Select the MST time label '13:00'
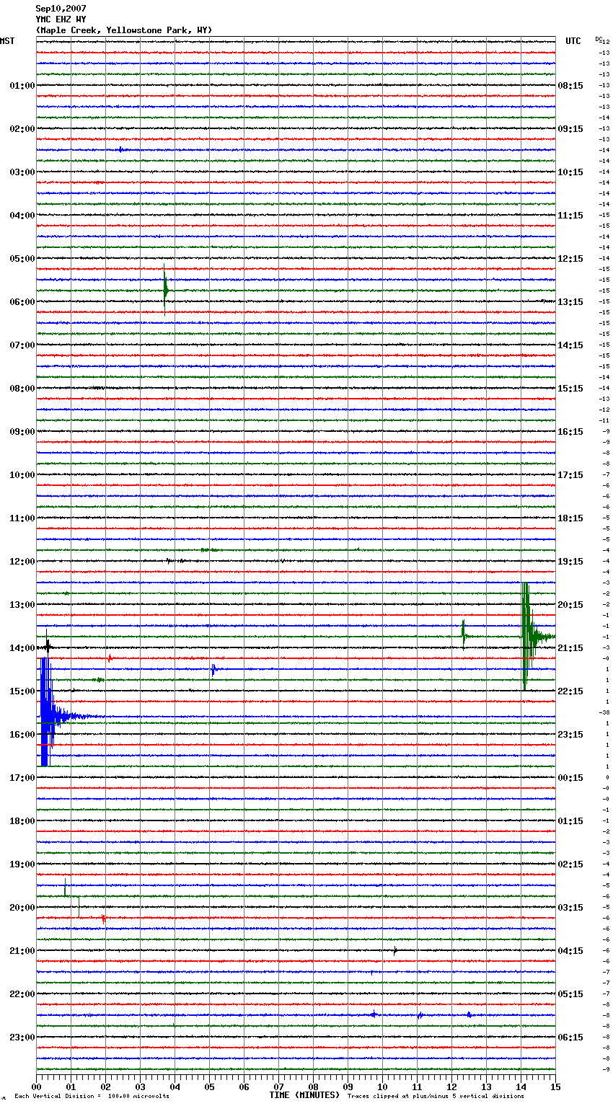 pyautogui.click(x=22, y=605)
